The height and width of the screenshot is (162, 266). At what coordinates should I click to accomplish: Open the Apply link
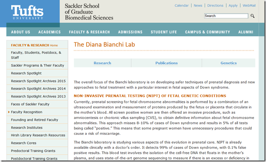233,5
